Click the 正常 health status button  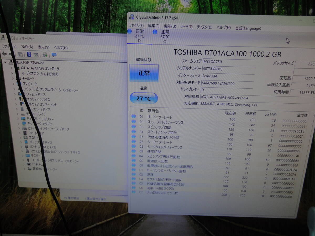click(x=144, y=73)
